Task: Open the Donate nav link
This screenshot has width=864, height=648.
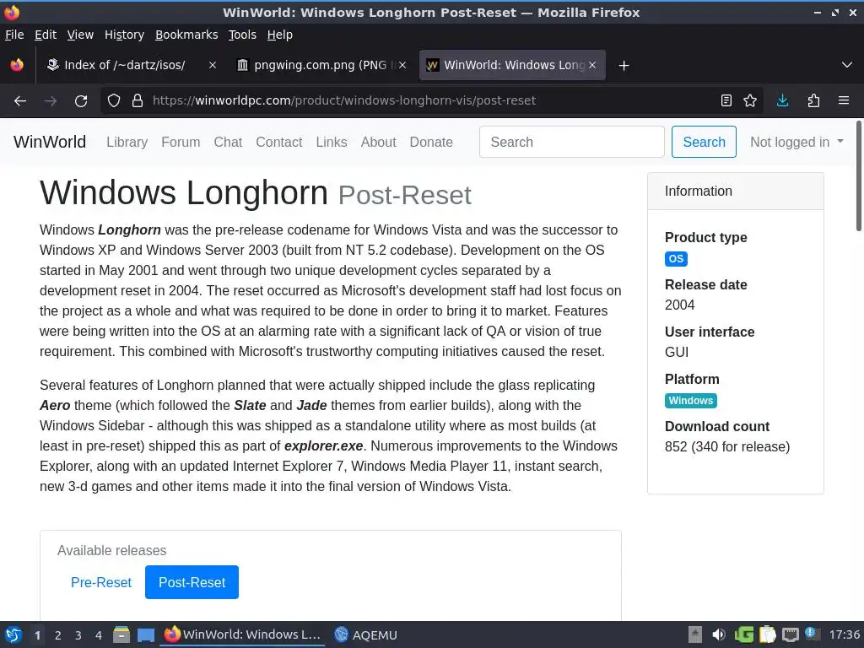Action: pos(431,142)
